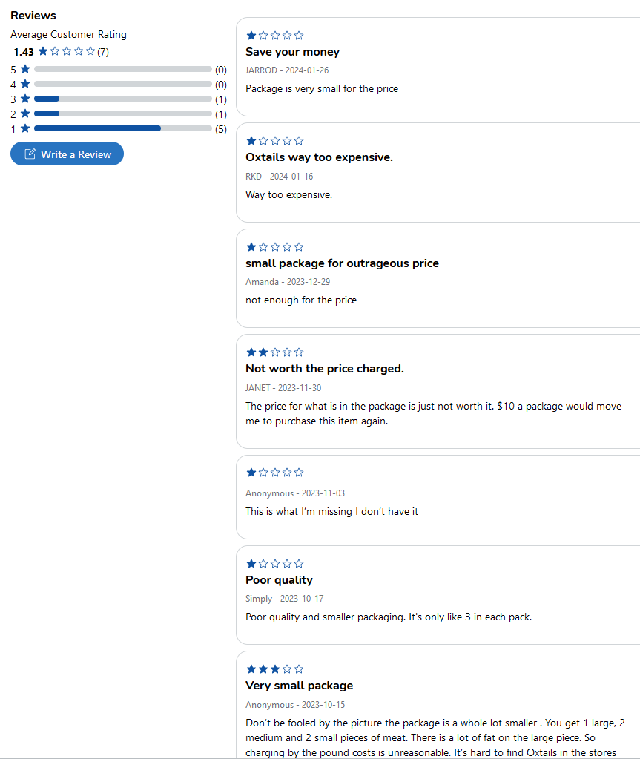Click the 'This is what I'm missing' review text
This screenshot has width=640, height=759.
pyautogui.click(x=331, y=512)
